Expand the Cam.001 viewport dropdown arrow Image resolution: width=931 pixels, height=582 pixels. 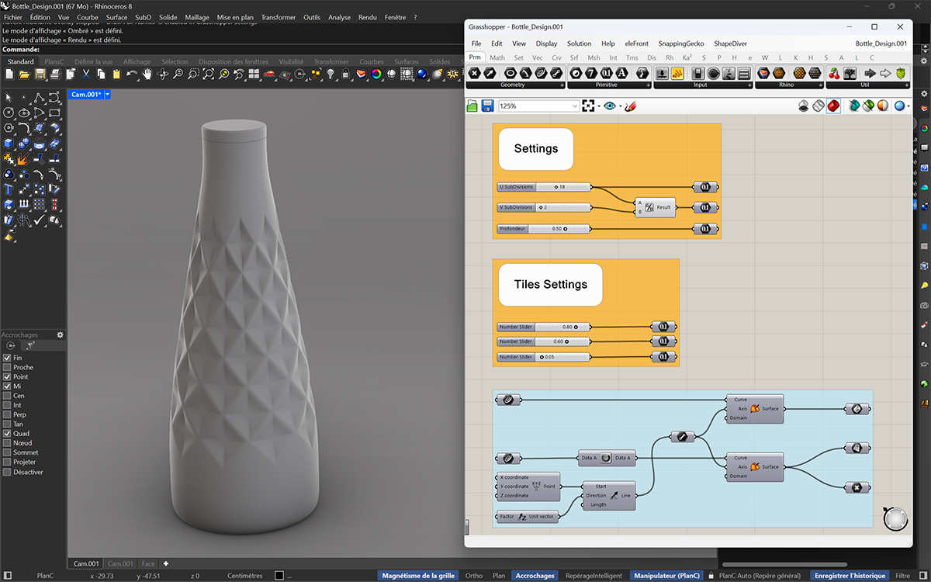107,94
